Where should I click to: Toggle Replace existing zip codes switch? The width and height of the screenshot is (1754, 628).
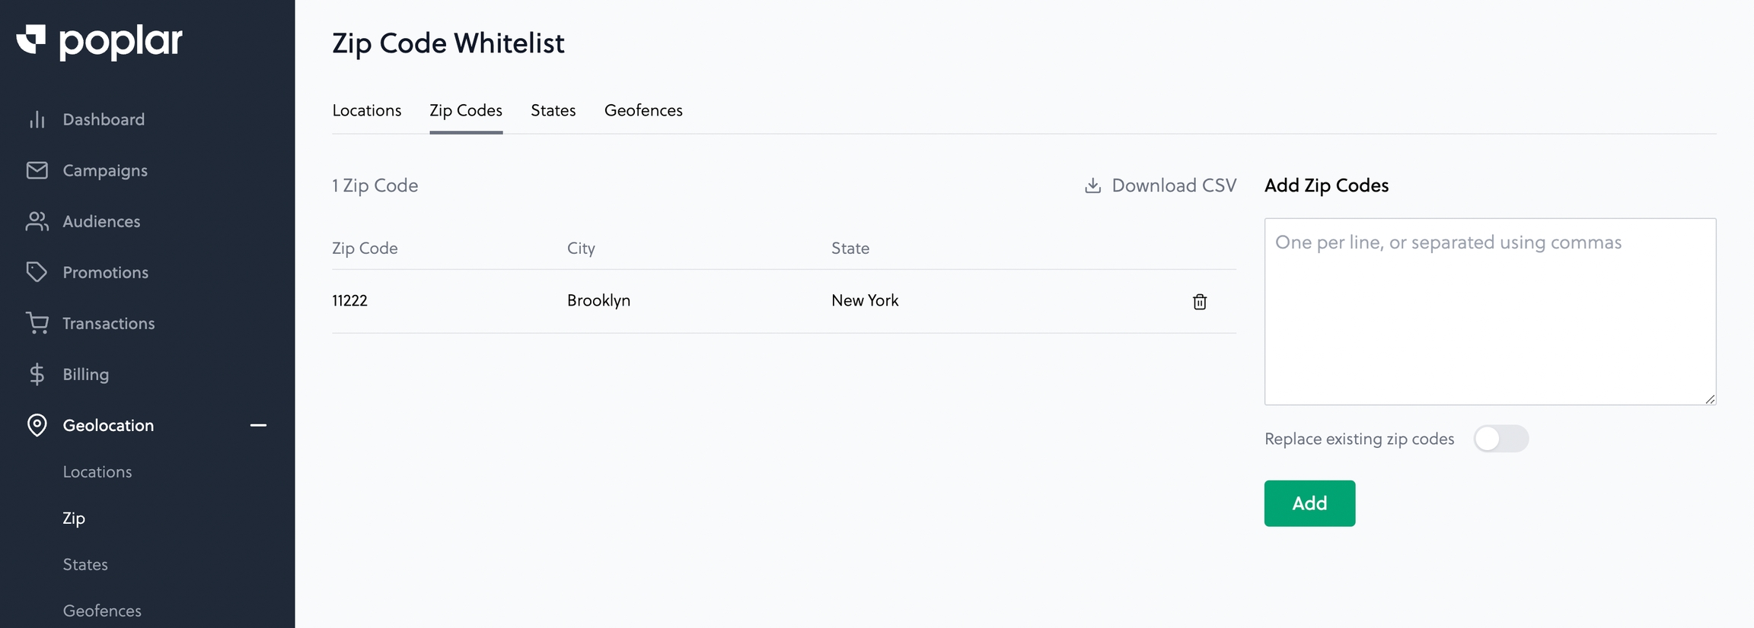tap(1500, 439)
